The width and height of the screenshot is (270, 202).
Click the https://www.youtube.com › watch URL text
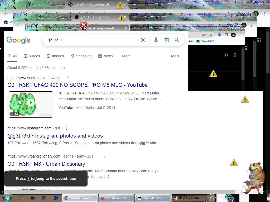(x=34, y=78)
